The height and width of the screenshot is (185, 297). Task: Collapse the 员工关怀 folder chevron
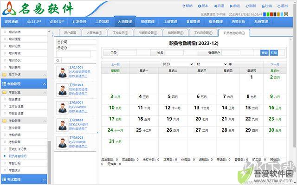(x=45, y=75)
